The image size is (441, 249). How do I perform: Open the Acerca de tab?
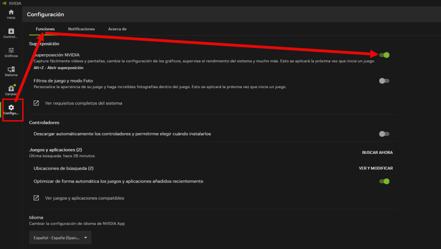click(x=117, y=29)
